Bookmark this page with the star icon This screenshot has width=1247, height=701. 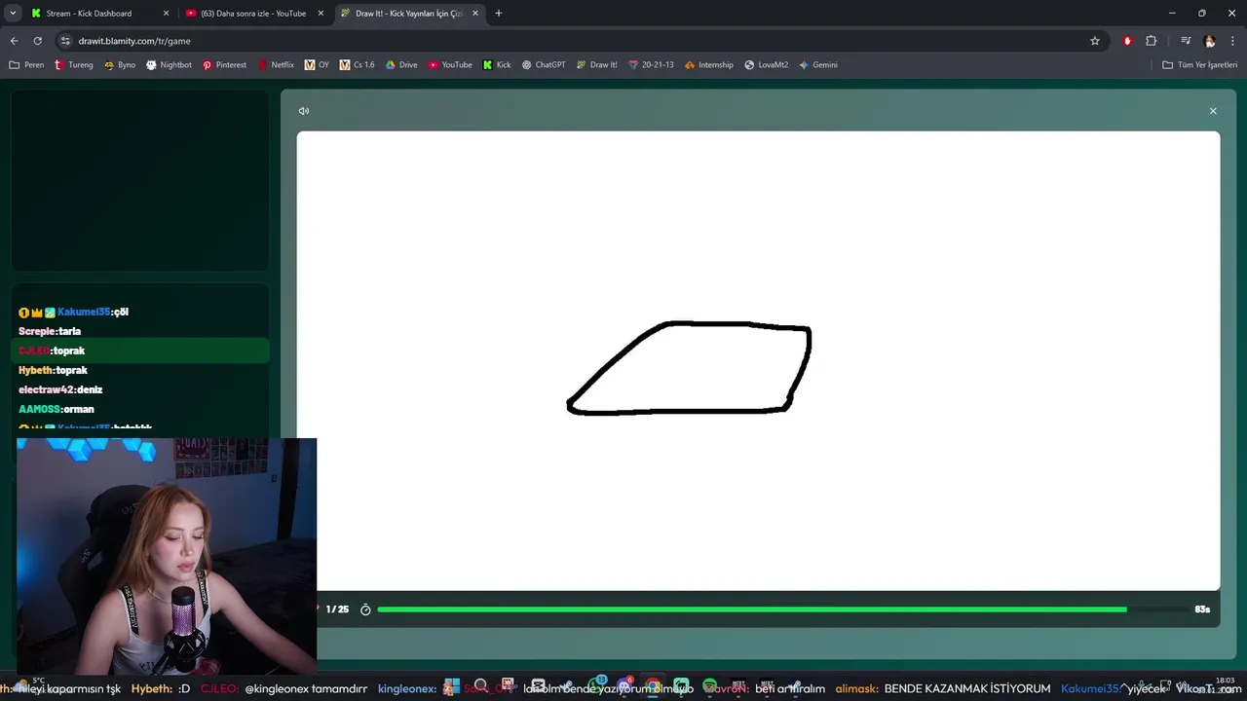pyautogui.click(x=1095, y=41)
